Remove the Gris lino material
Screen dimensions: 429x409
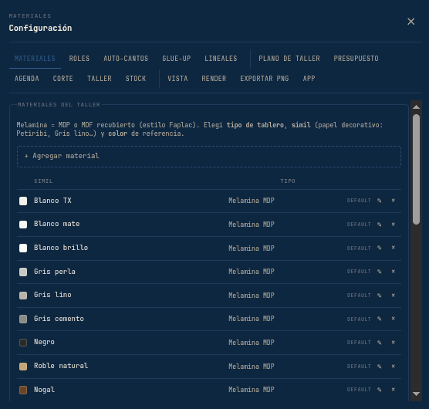pos(394,296)
